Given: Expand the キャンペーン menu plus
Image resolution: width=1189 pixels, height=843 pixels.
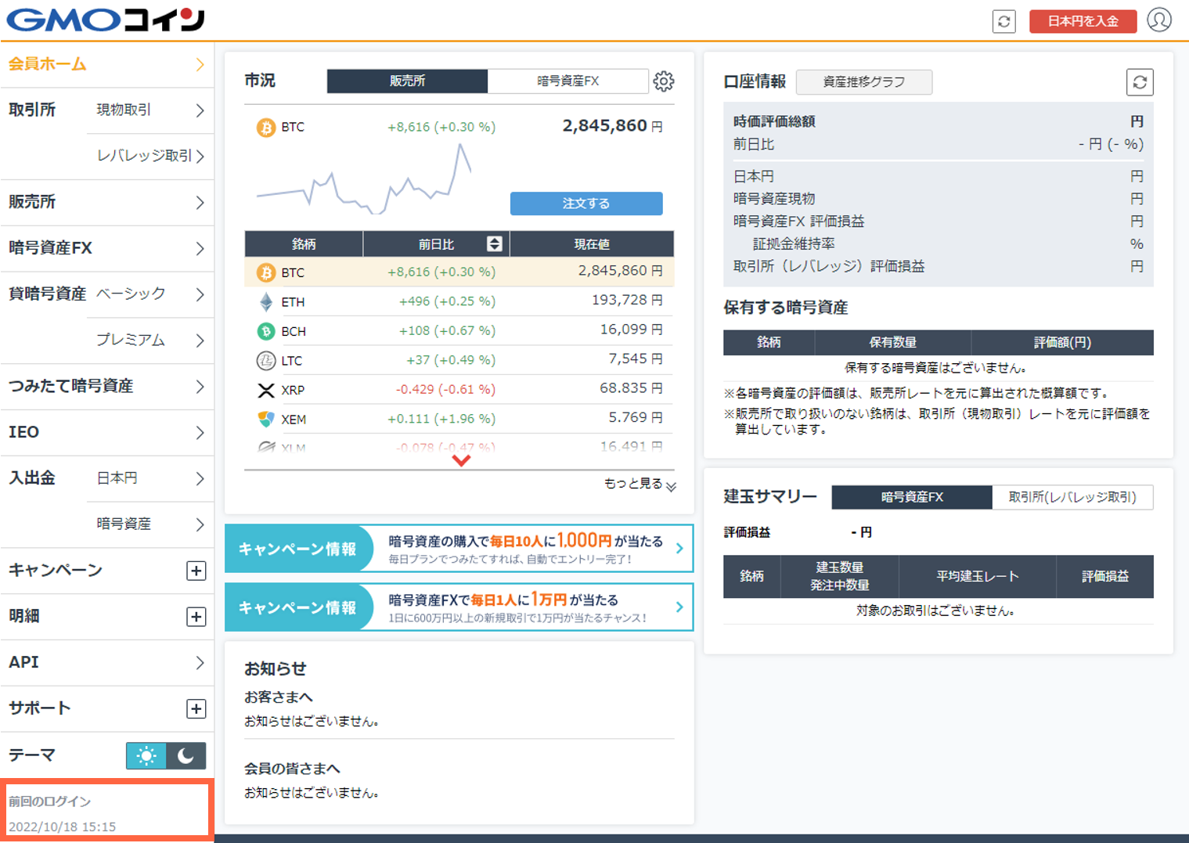Looking at the screenshot, I should click(196, 571).
